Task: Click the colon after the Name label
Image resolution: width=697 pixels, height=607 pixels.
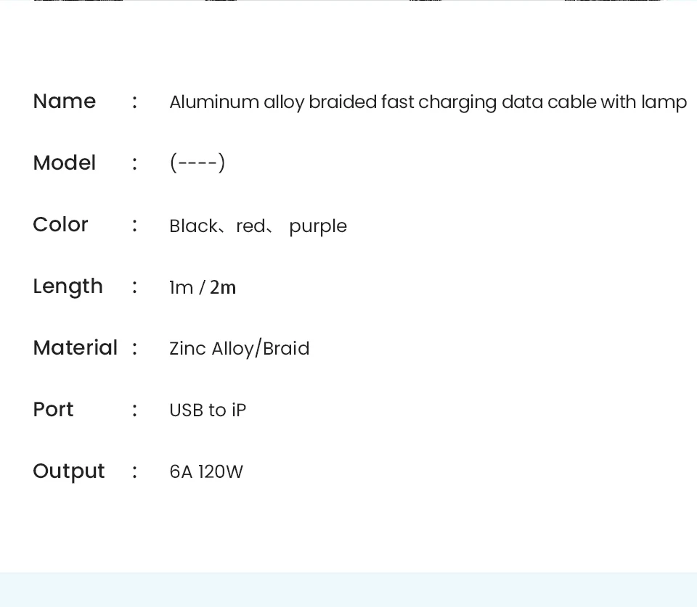Action: [x=135, y=102]
